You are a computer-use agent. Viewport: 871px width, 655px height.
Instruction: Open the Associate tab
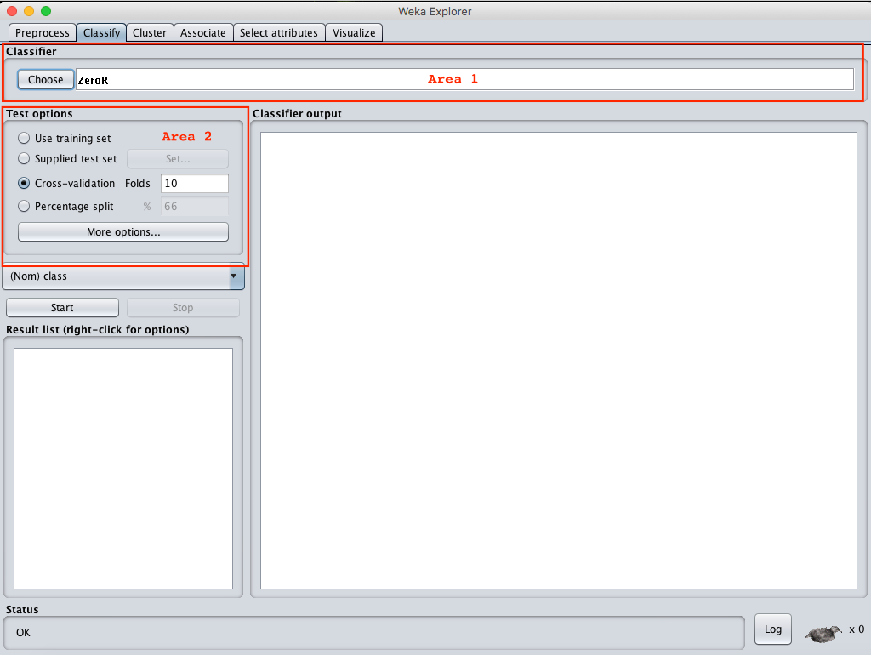coord(203,33)
